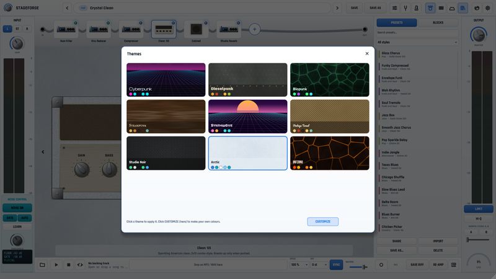Click the SAVE button in top bar
Image resolution: width=496 pixels, height=279 pixels.
pyautogui.click(x=354, y=8)
